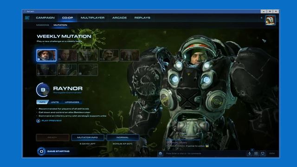The image size is (297, 167).
Task: Click the circular Game Starting countdown icon
Action: pos(41,151)
